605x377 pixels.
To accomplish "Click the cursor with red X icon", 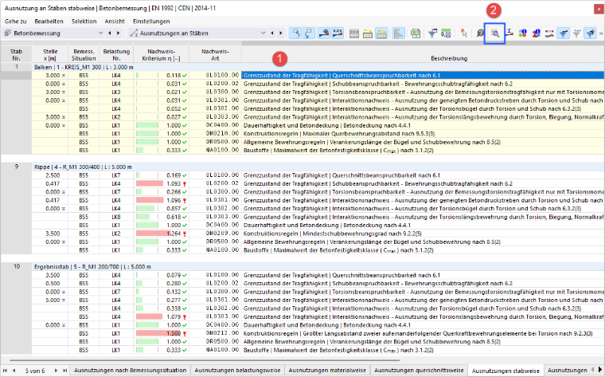I will [x=464, y=33].
